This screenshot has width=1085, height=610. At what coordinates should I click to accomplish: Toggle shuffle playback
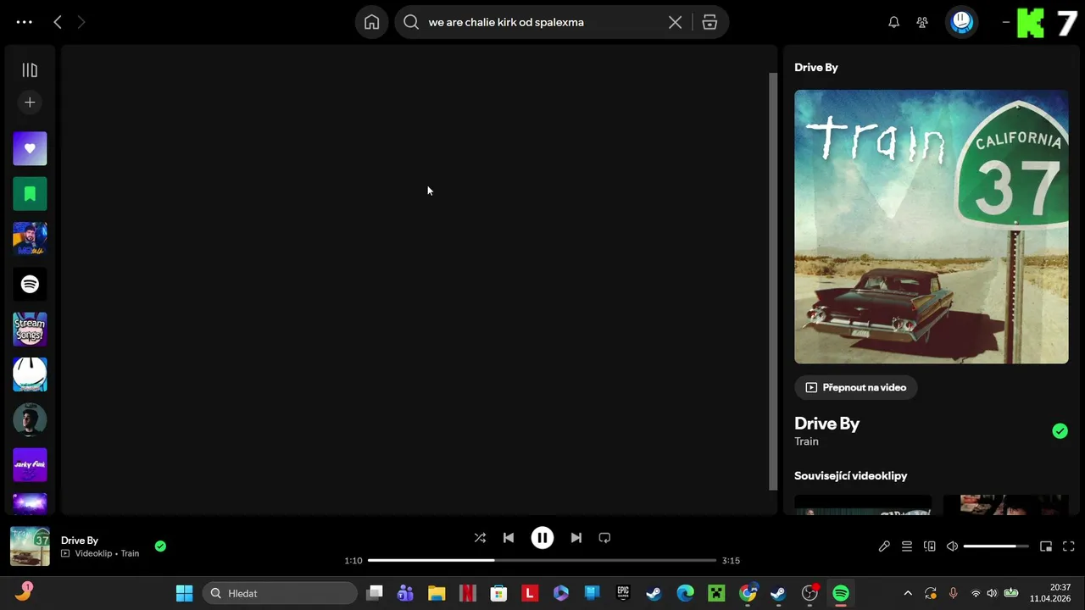point(480,538)
